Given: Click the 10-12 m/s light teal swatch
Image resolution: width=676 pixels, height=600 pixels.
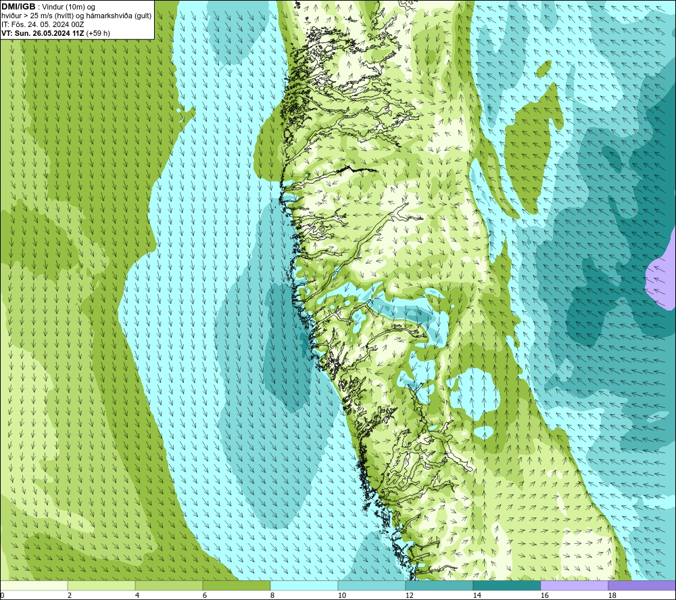Looking at the screenshot, I should (x=371, y=585).
